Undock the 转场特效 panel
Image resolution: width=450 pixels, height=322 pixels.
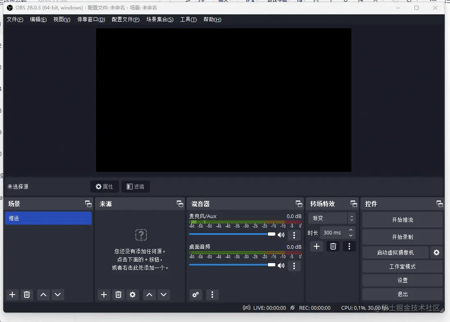click(354, 204)
